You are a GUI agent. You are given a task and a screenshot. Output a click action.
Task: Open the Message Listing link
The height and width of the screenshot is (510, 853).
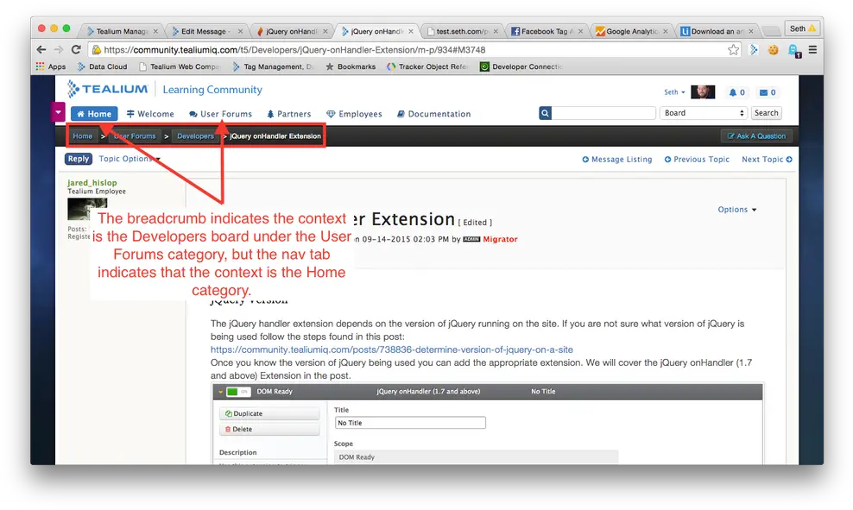(x=617, y=160)
